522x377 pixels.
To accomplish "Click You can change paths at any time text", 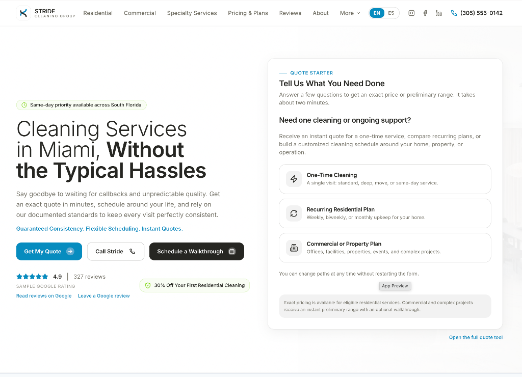I will pyautogui.click(x=349, y=274).
